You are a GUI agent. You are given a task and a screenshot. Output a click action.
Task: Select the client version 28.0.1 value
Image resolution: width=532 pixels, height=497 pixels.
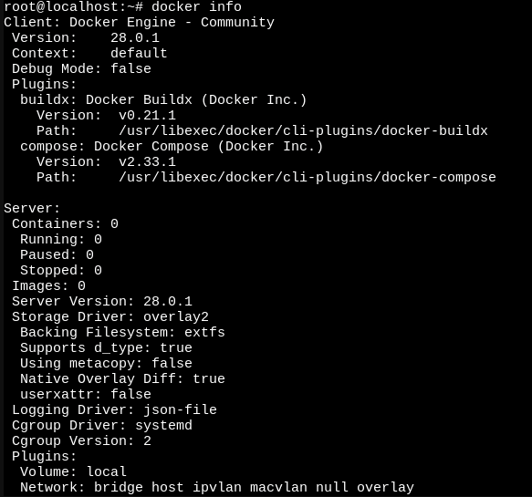click(x=135, y=37)
